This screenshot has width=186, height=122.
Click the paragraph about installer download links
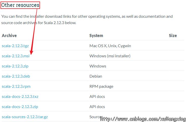point(87,20)
